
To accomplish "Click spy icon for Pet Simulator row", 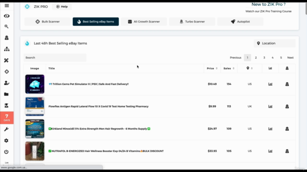I will [287, 84].
